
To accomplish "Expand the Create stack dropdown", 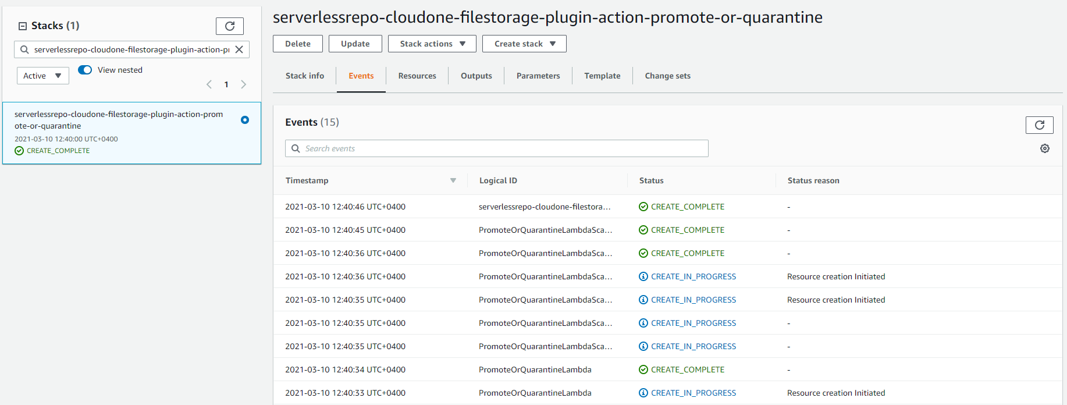I will coord(524,44).
